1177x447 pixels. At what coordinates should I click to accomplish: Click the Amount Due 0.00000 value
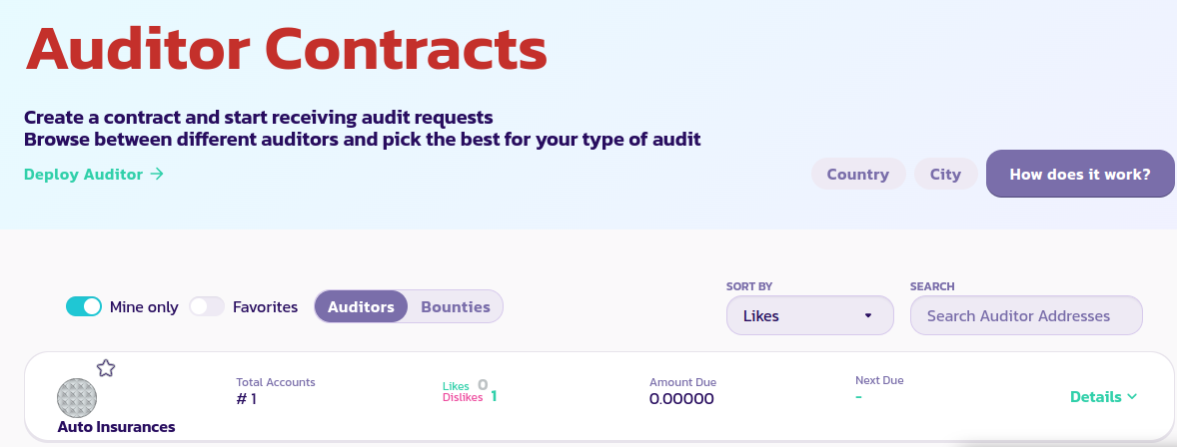[681, 399]
